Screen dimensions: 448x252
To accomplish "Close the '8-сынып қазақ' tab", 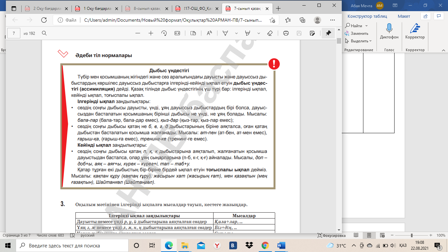I will 166,8.
